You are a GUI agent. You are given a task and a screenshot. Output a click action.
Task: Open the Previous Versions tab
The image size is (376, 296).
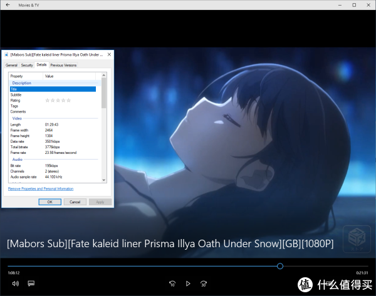click(63, 65)
